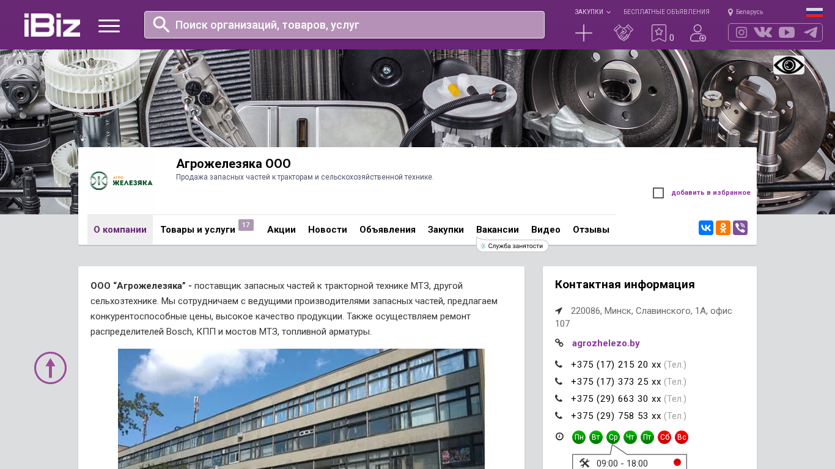Select the Чт weekday badge
The image size is (835, 469).
click(630, 437)
